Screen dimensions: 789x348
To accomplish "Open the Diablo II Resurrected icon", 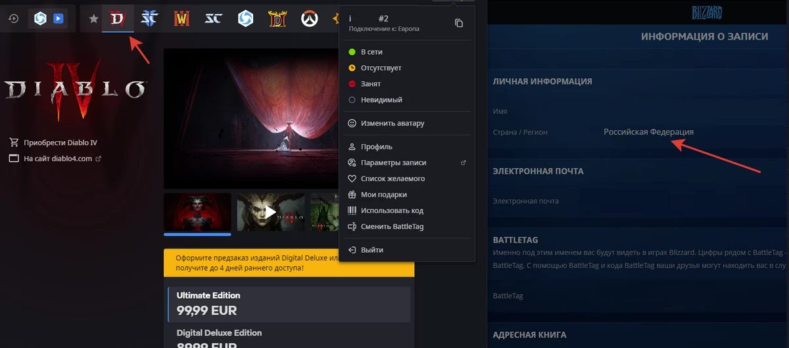I will [277, 18].
